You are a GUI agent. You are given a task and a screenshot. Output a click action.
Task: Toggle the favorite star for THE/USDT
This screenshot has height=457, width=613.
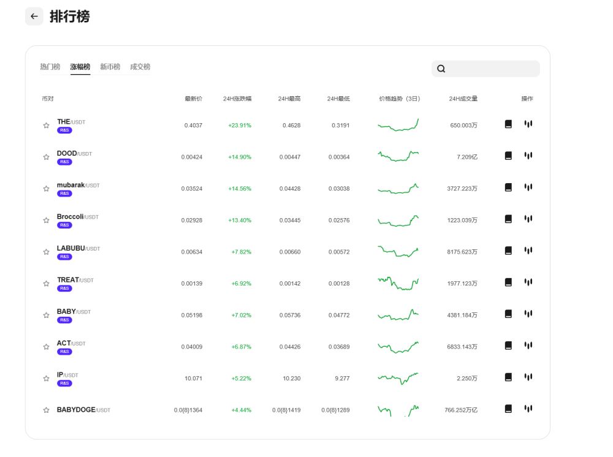(46, 125)
